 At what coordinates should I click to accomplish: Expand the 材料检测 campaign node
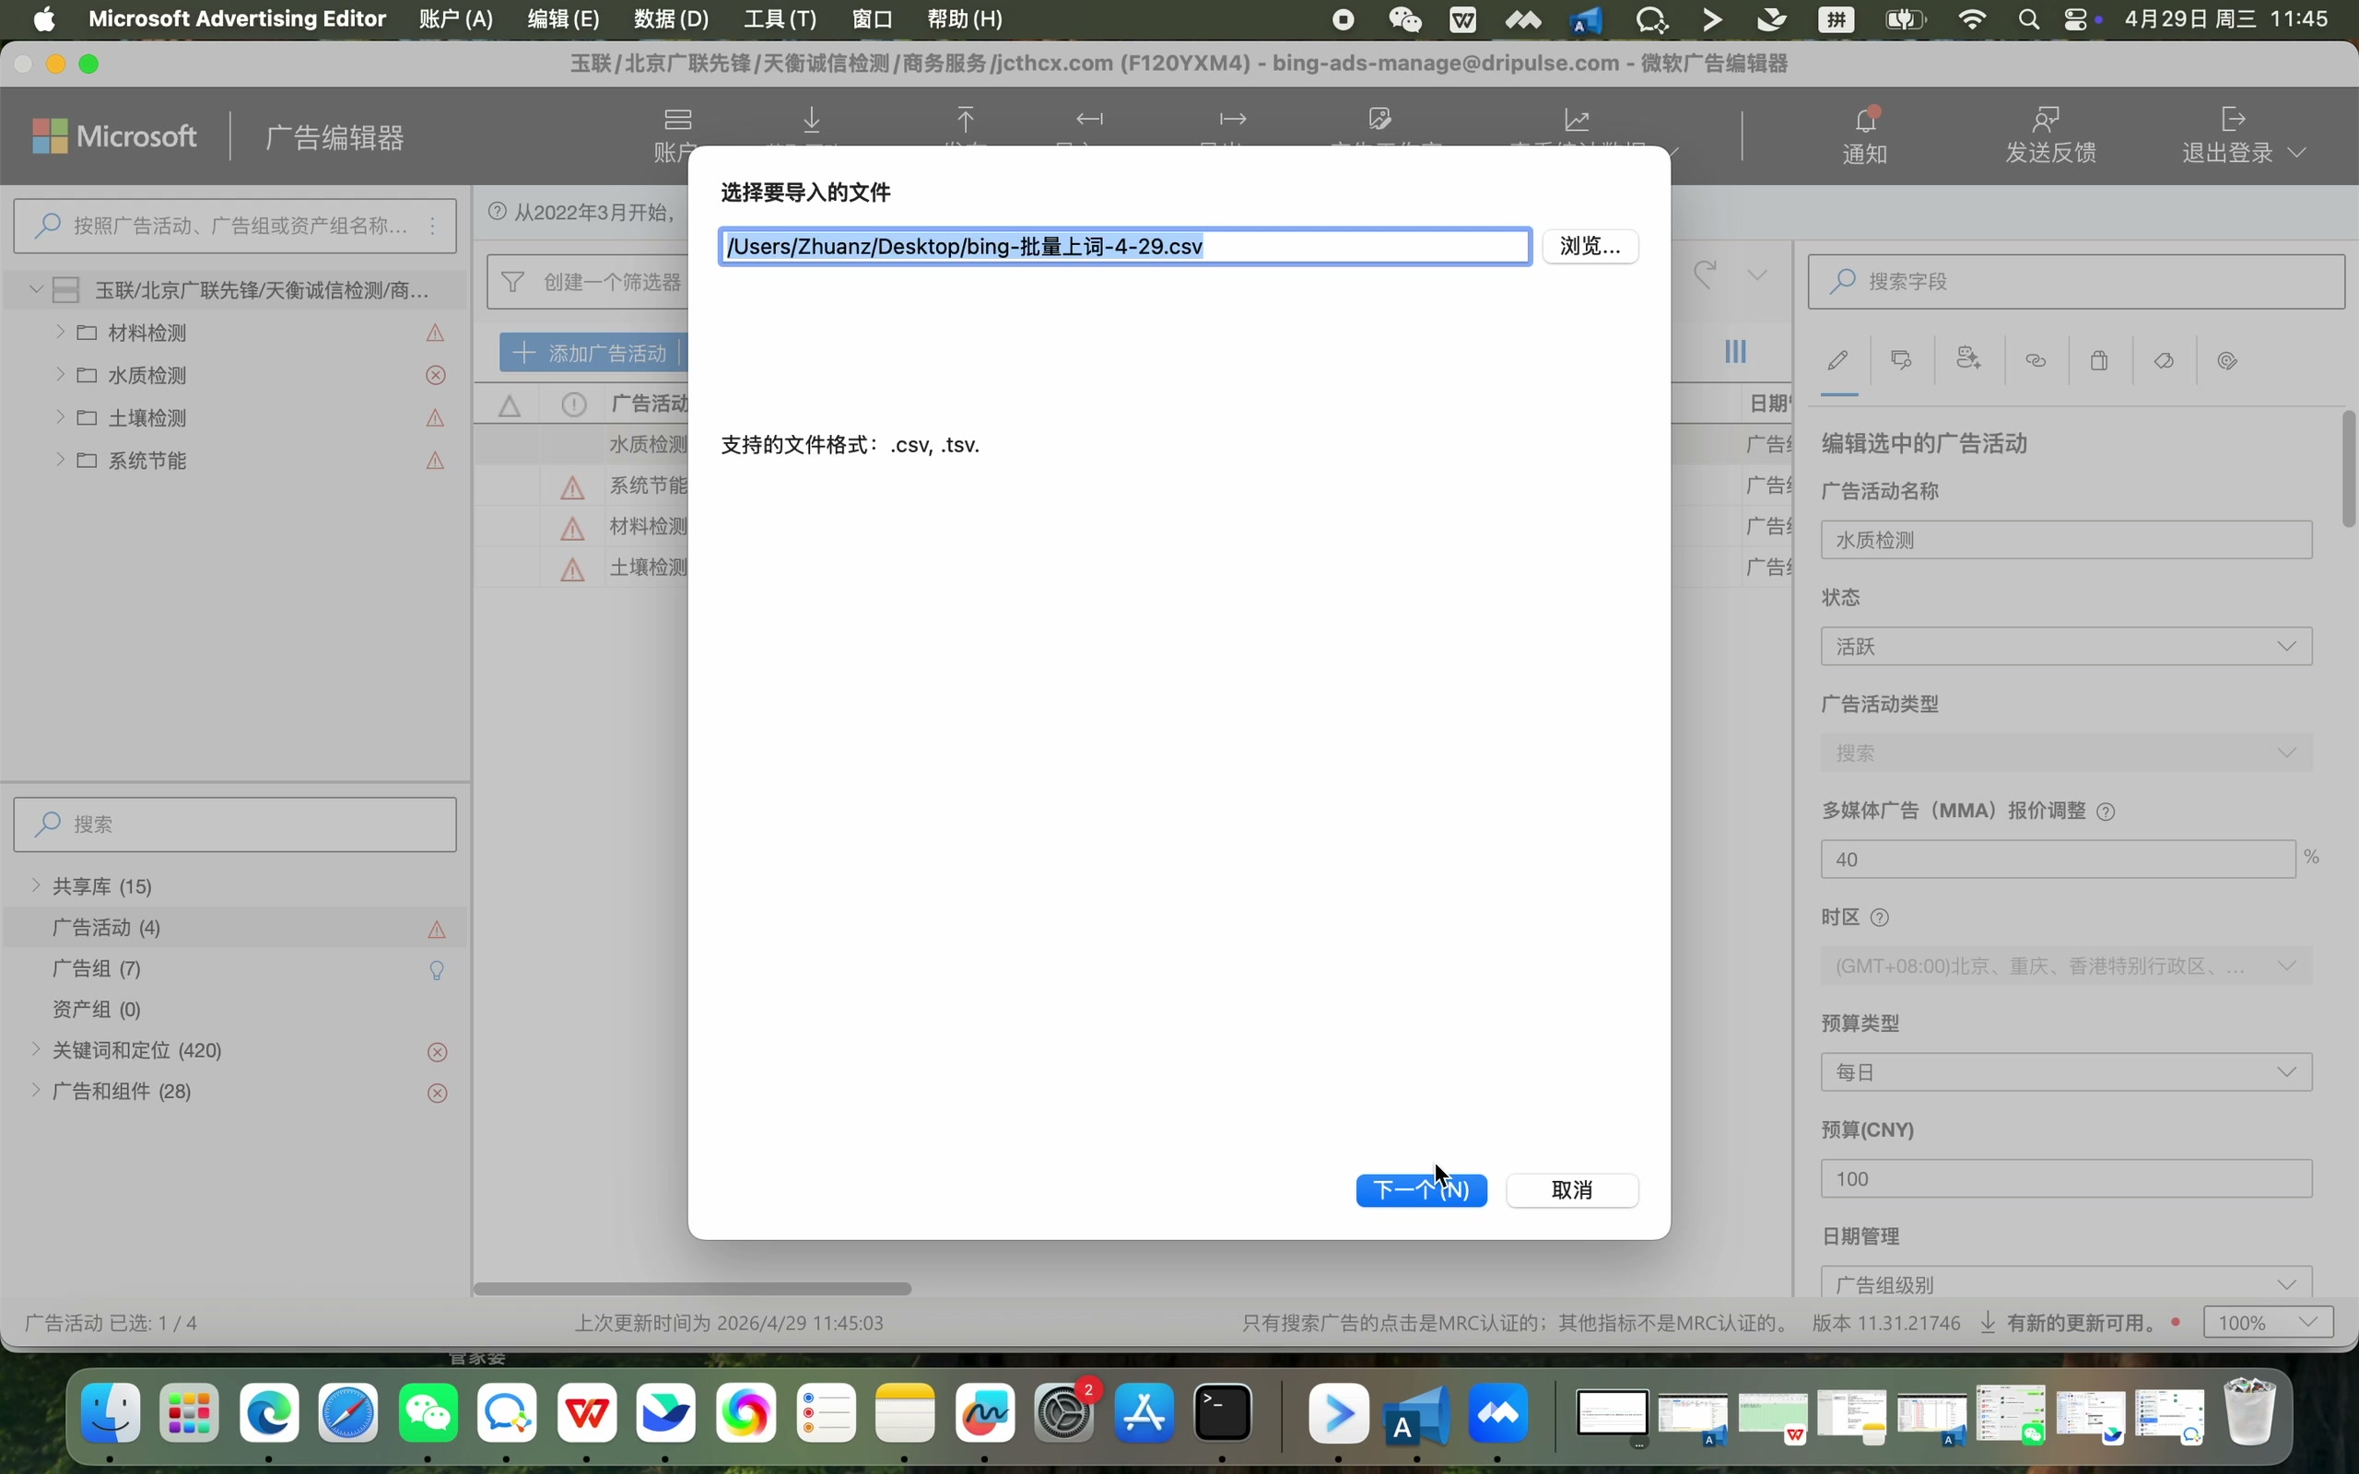click(60, 333)
